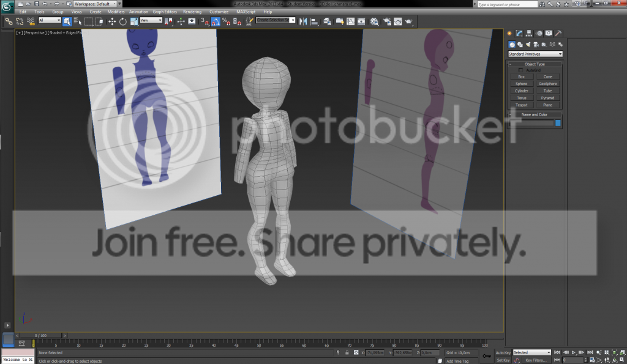Click the Open File icon
627x364 pixels.
[x=28, y=4]
